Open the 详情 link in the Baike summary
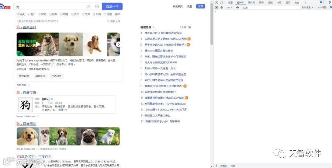This screenshot has width=332, height=168. click(71, 64)
